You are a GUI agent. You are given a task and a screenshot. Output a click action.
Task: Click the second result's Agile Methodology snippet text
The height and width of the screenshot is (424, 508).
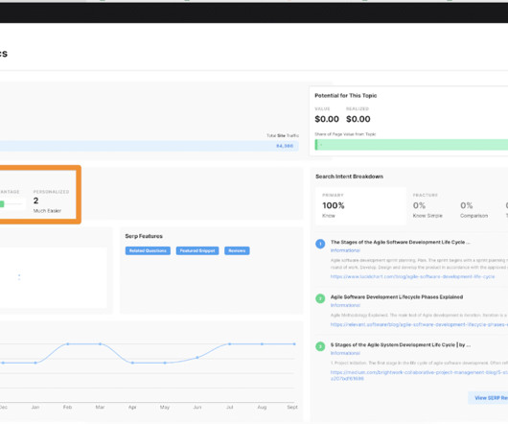419,315
